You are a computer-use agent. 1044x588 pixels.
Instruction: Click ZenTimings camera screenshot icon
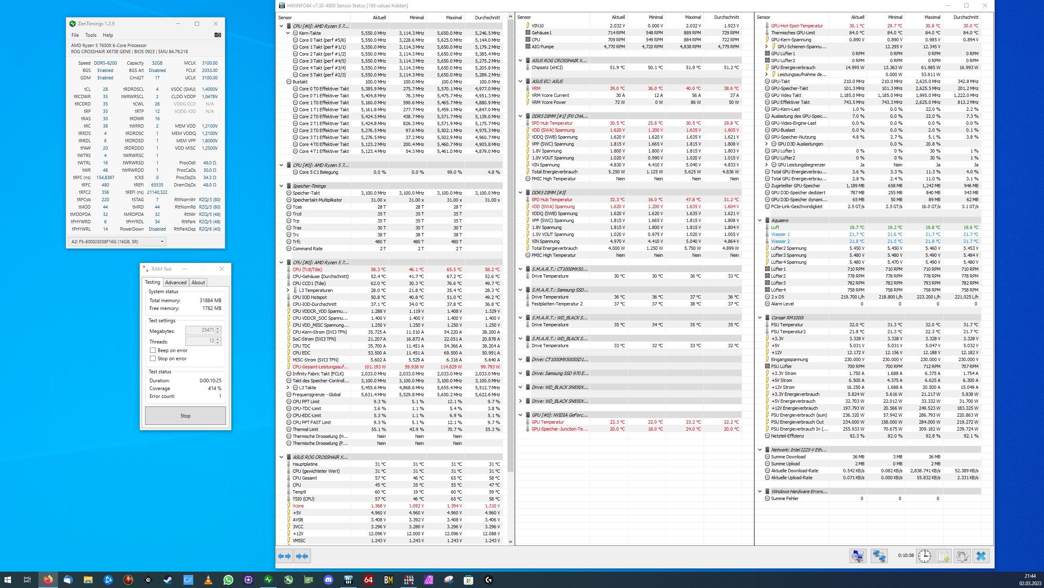click(x=218, y=35)
